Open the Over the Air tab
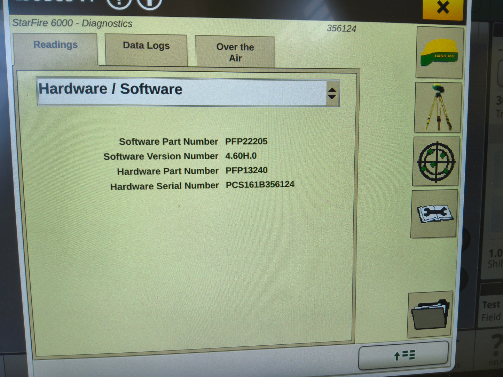The image size is (503, 377). [235, 52]
